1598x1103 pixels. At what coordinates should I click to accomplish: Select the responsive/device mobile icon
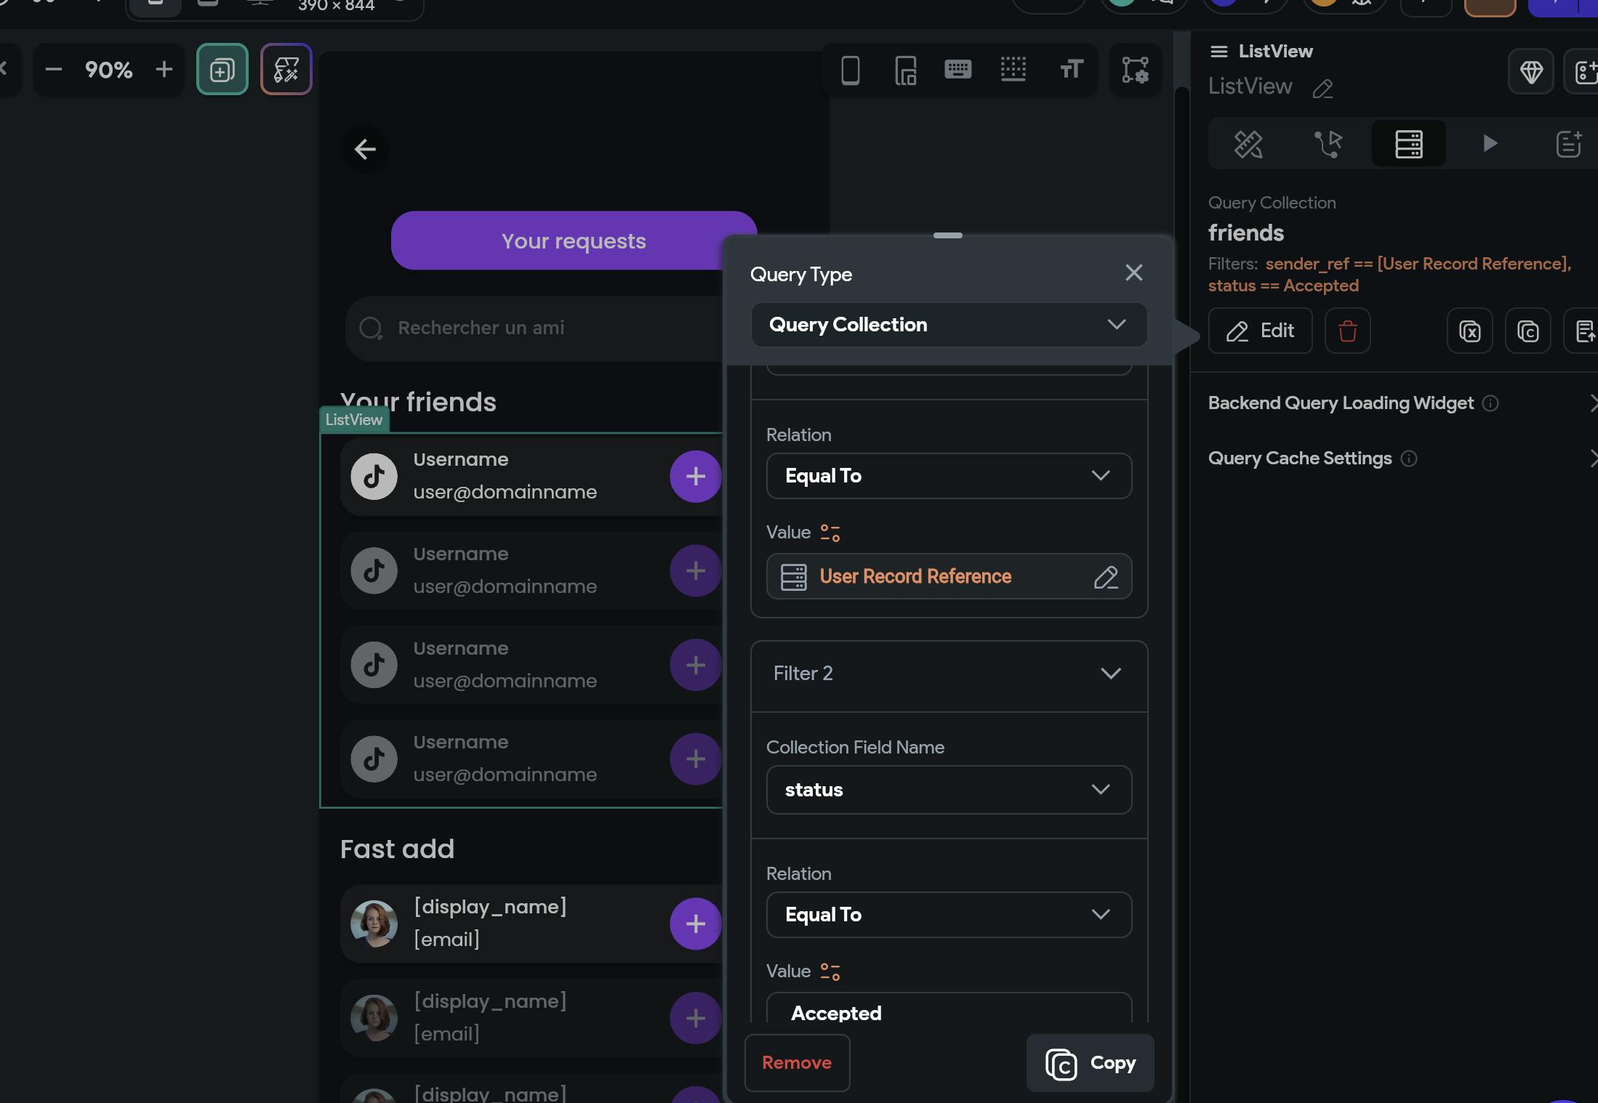[x=850, y=68]
